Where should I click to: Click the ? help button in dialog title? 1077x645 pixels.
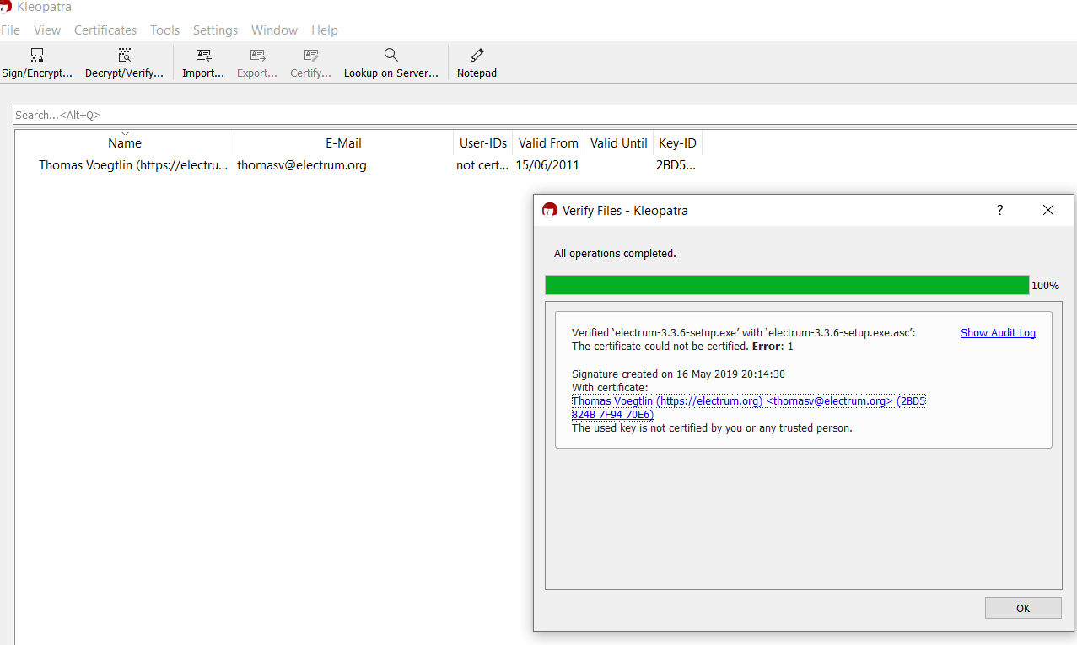[1000, 210]
